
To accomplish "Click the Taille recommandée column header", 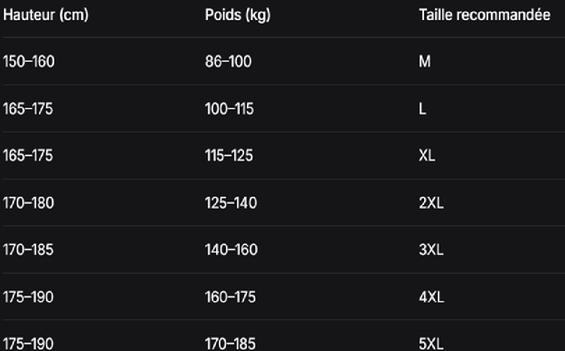I will click(x=484, y=15).
